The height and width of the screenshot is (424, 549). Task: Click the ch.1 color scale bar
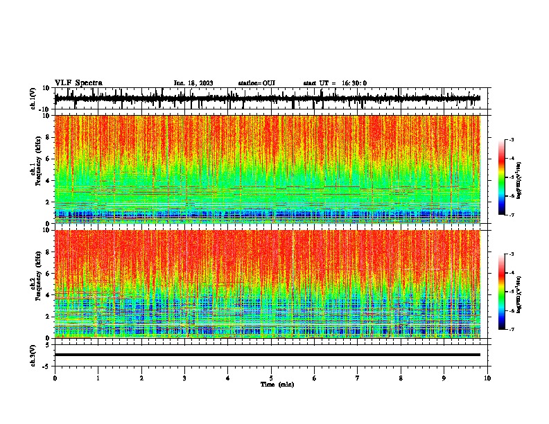click(x=502, y=177)
